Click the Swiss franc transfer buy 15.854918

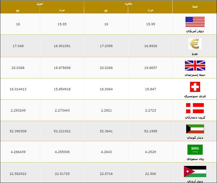(62, 89)
